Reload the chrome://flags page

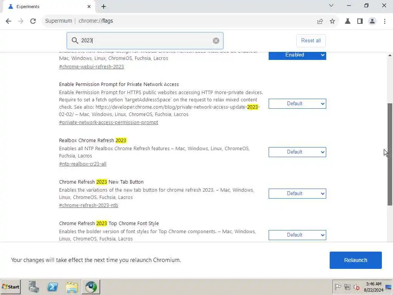click(33, 21)
